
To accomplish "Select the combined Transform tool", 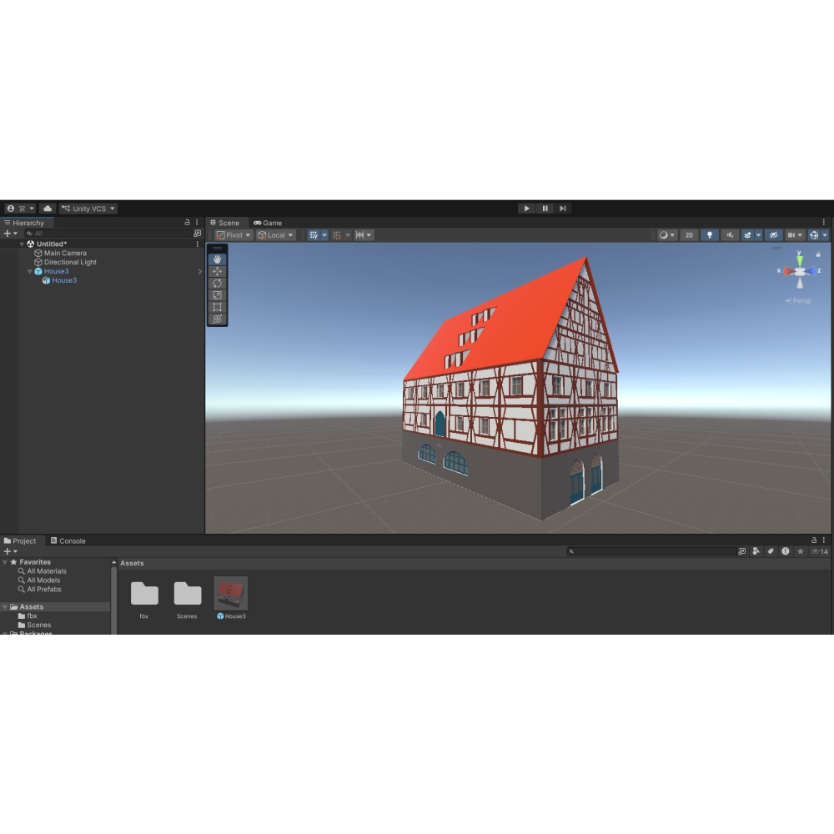I will (217, 319).
